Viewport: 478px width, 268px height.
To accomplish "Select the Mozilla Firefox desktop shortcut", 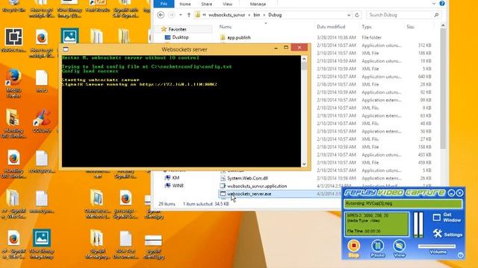I will tap(13, 83).
